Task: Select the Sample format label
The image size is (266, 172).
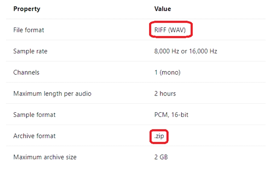Action: 35,115
